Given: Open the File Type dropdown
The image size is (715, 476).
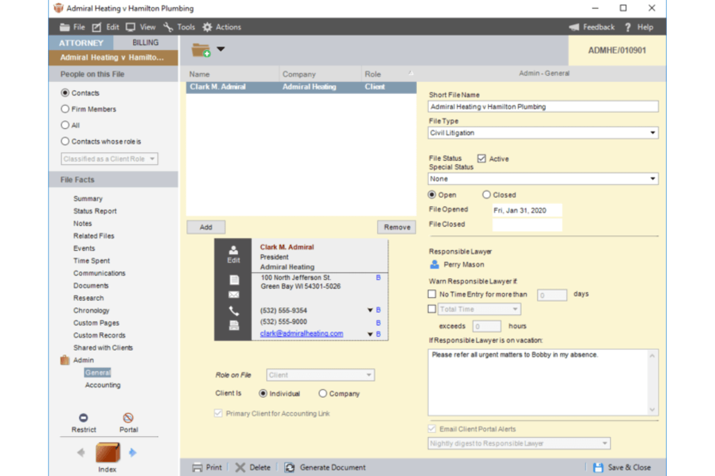Looking at the screenshot, I should tap(543, 133).
